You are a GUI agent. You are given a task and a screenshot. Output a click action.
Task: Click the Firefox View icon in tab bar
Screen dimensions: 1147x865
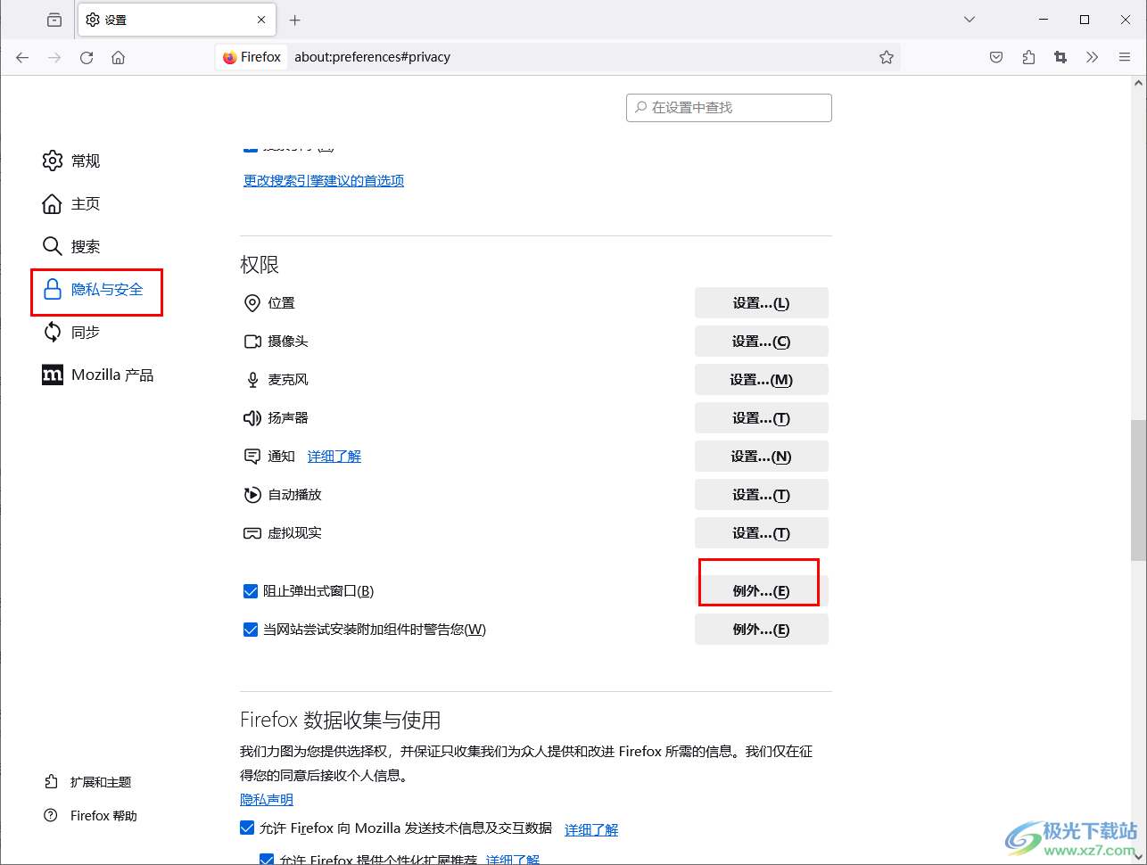tap(54, 20)
